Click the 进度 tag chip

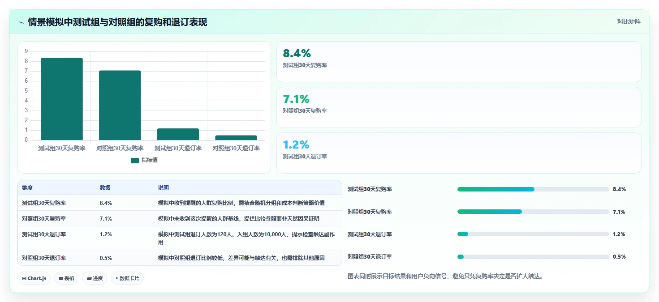point(95,278)
